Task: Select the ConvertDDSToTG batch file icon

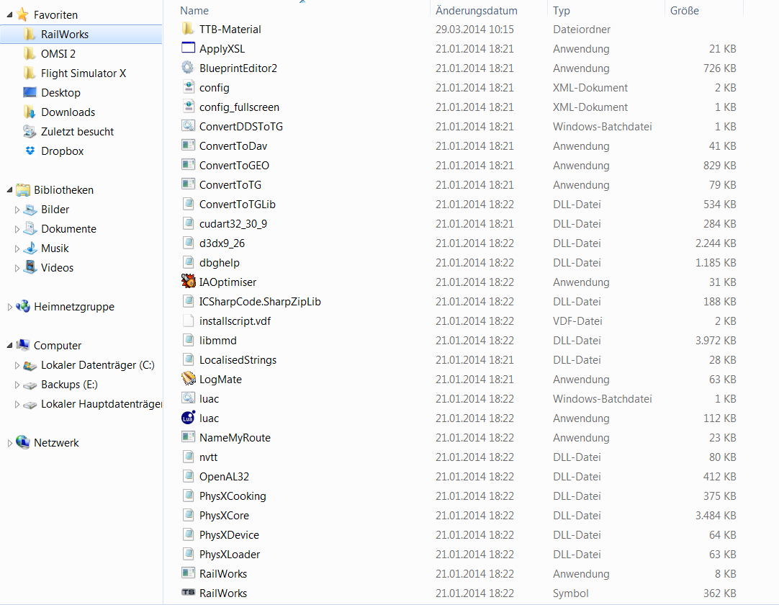Action: point(188,126)
